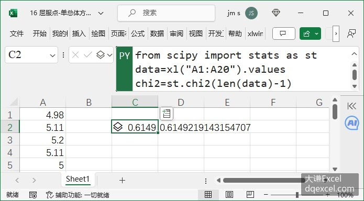Select column D header
The image size is (364, 201).
point(181,102)
